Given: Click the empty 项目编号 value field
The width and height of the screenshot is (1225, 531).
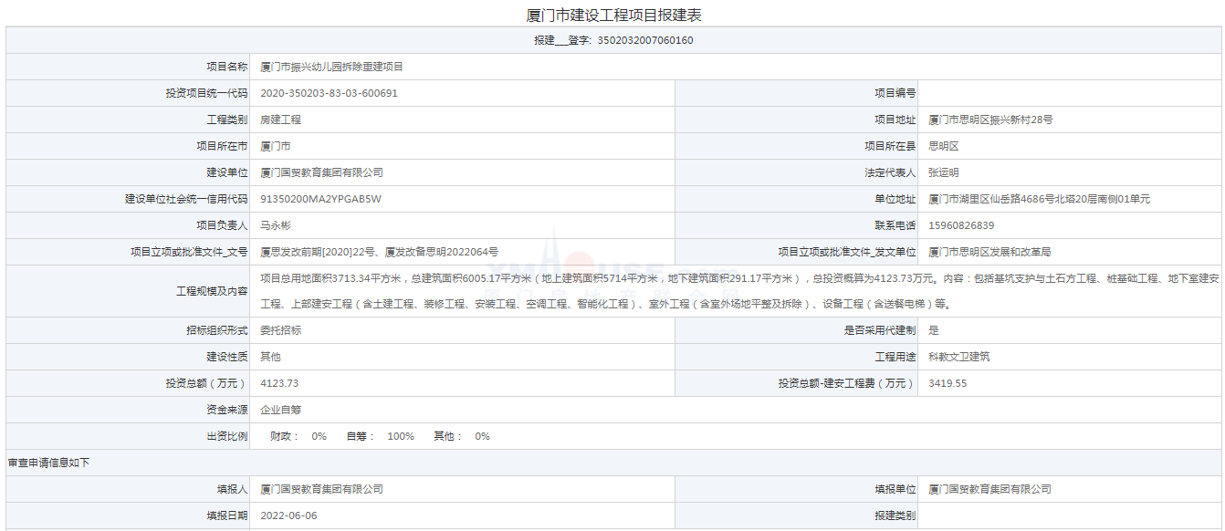Looking at the screenshot, I should click(x=1070, y=93).
